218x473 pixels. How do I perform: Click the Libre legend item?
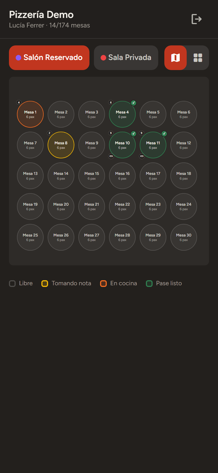coord(21,284)
